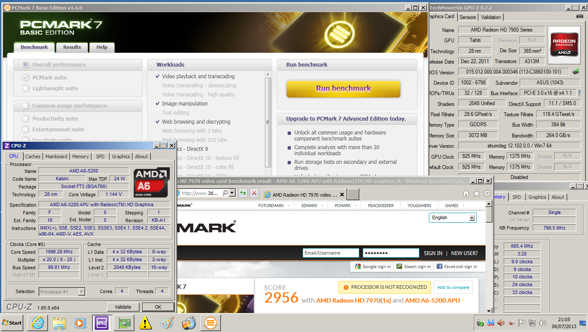Click GPU-Z camera screenshot icon
Viewport: 588px width, 332px height.
coord(580,16)
